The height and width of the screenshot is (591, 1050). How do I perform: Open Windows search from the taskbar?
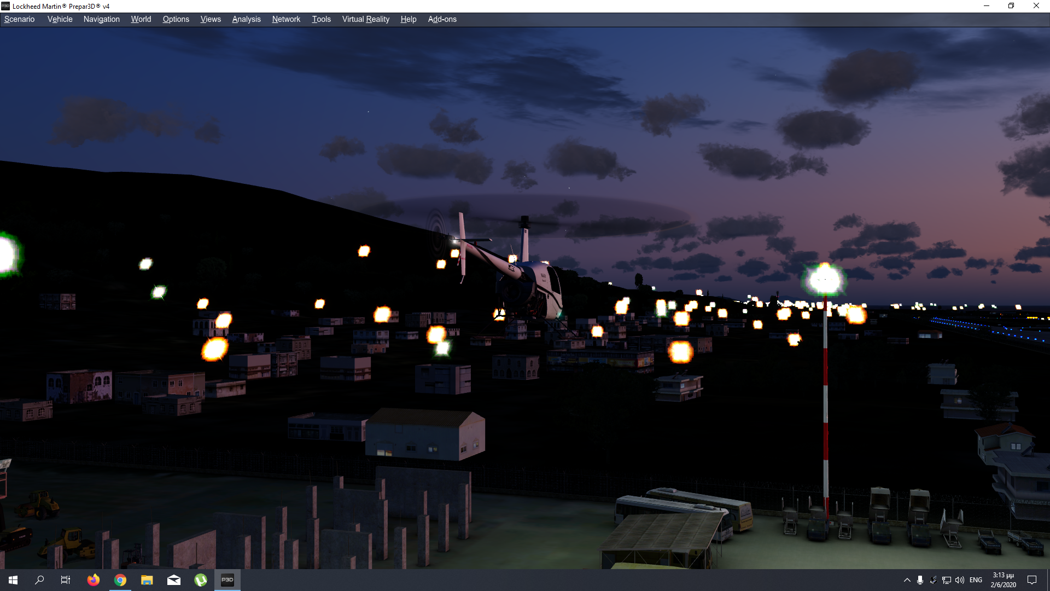coord(39,580)
